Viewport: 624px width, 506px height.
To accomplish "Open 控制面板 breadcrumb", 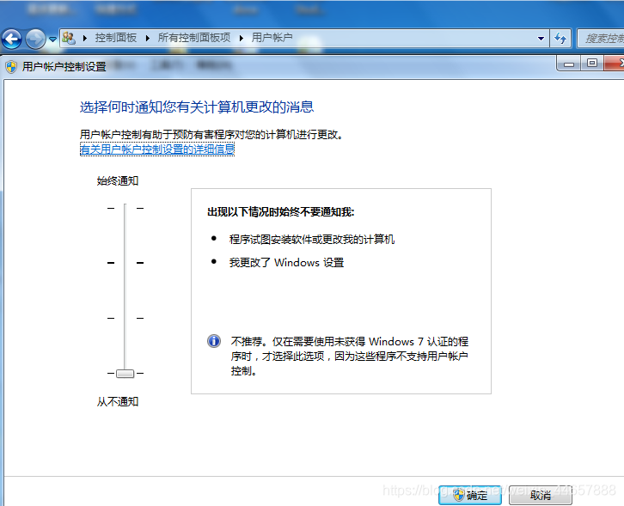I will tap(116, 38).
